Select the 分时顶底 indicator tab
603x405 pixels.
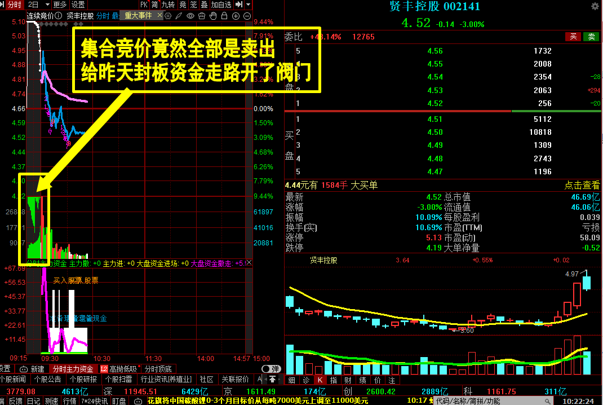158,369
